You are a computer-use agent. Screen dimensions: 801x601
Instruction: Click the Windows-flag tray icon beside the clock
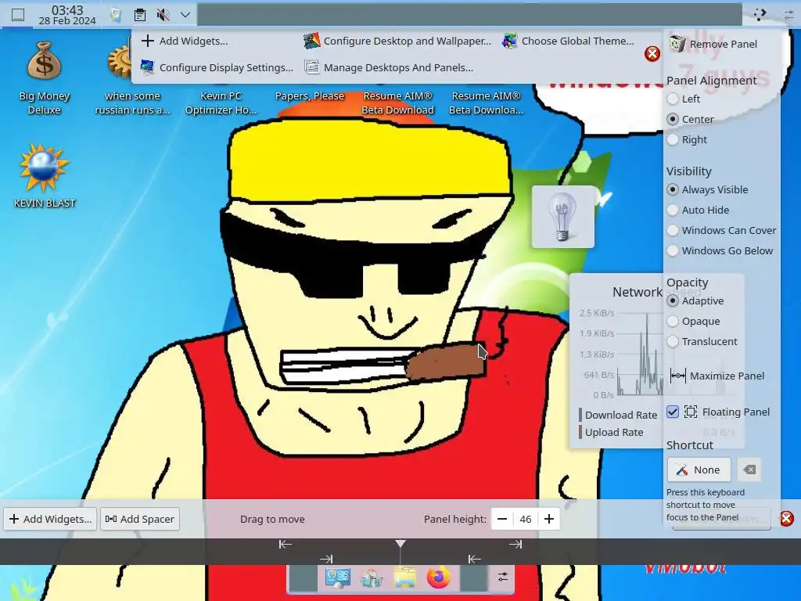116,15
